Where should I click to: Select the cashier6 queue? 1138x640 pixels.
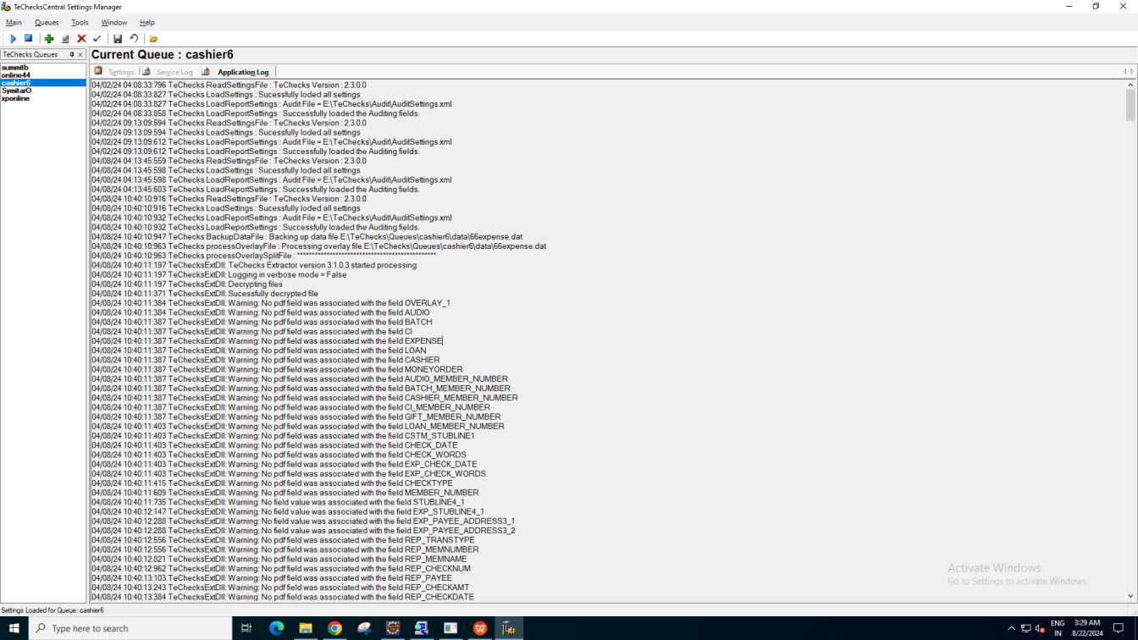pyautogui.click(x=42, y=83)
